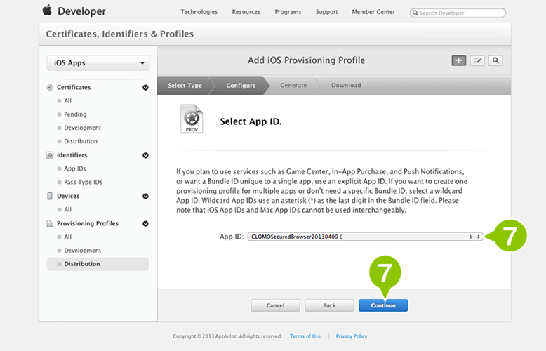Click 'Add iOS Provisioning Profile' title
Image resolution: width=546 pixels, height=351 pixels.
tap(306, 60)
